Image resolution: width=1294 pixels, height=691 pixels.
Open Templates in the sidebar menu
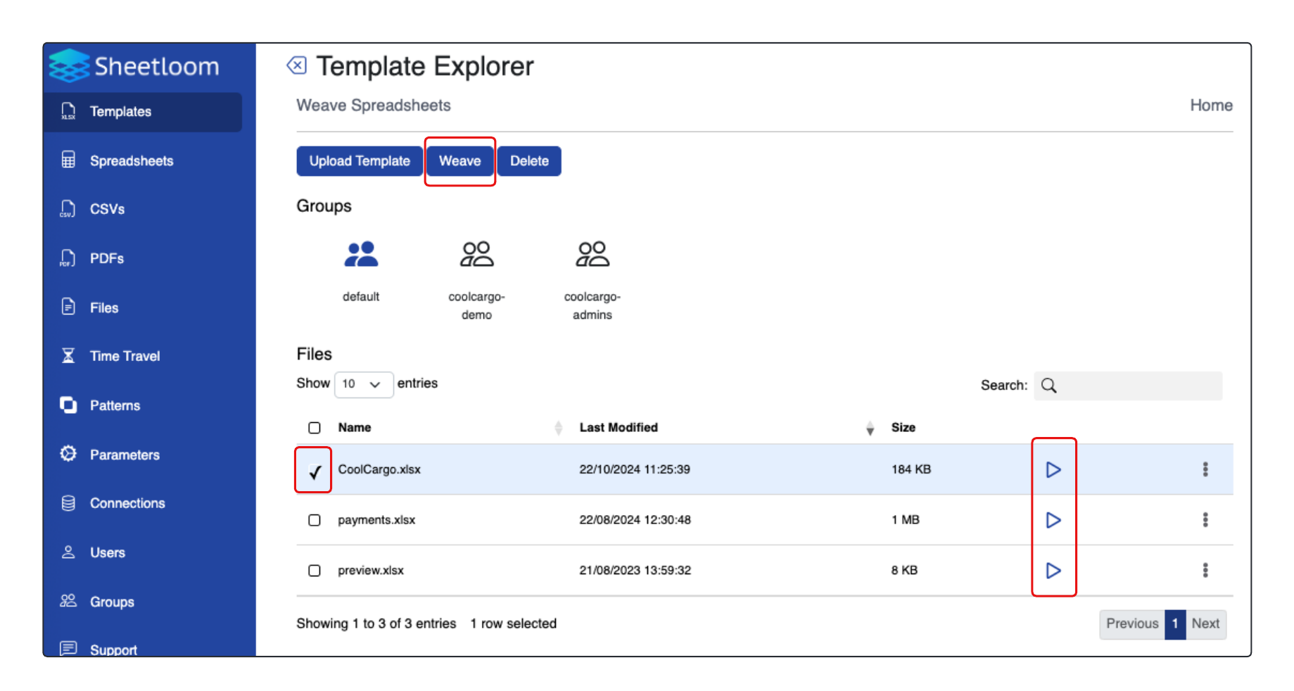point(143,112)
